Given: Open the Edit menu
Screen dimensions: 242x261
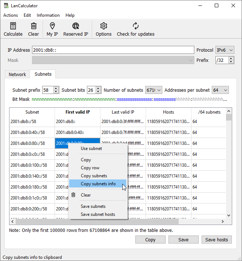Looking at the screenshot, I should pyautogui.click(x=27, y=15).
